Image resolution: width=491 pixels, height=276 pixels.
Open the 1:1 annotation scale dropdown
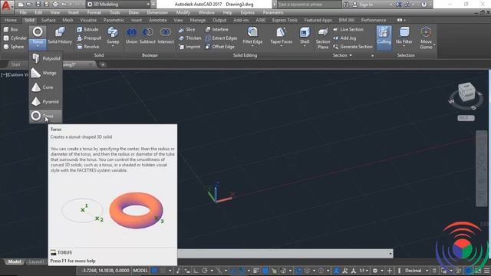[x=367, y=271]
